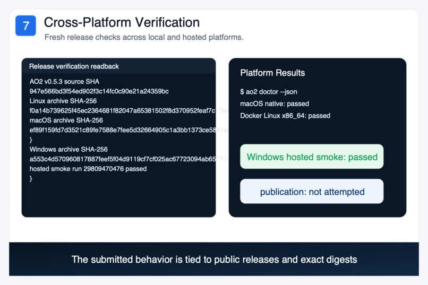Click "hosted smoke run 29809470476 passed" line
The image size is (428, 285).
88,169
